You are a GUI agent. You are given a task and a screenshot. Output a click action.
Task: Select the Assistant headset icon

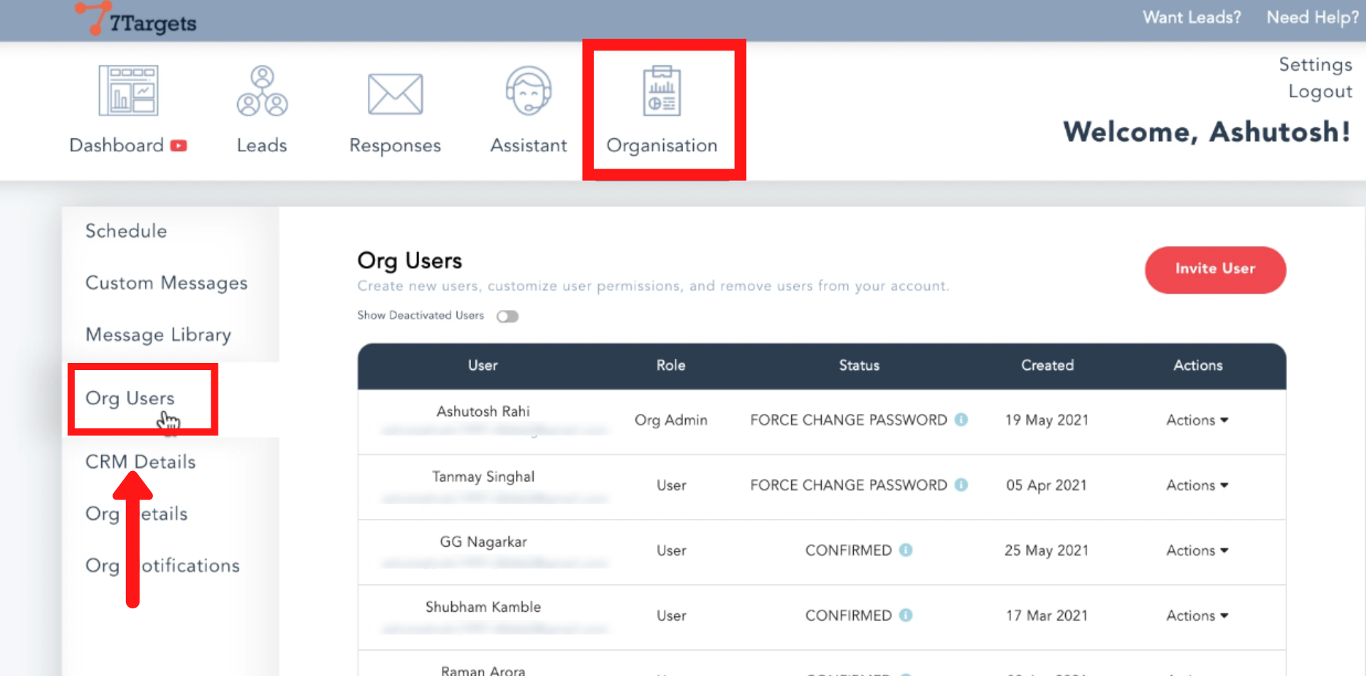[x=529, y=90]
